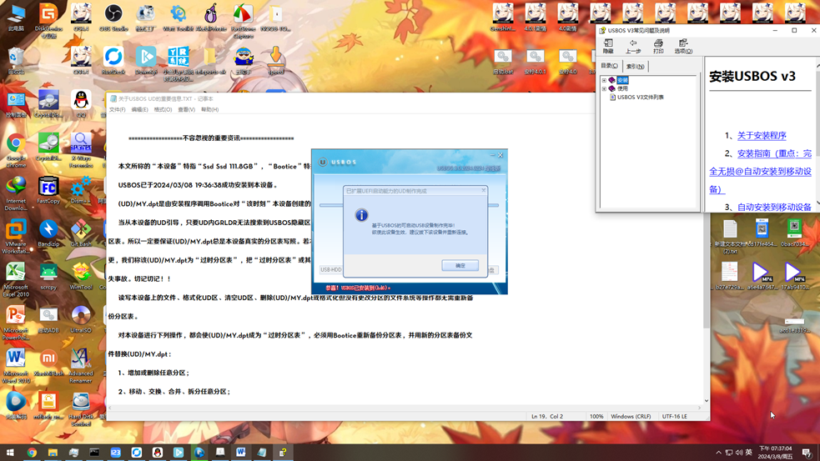820x461 pixels.
Task: Click the Windows Start button on taskbar
Action: click(10, 453)
